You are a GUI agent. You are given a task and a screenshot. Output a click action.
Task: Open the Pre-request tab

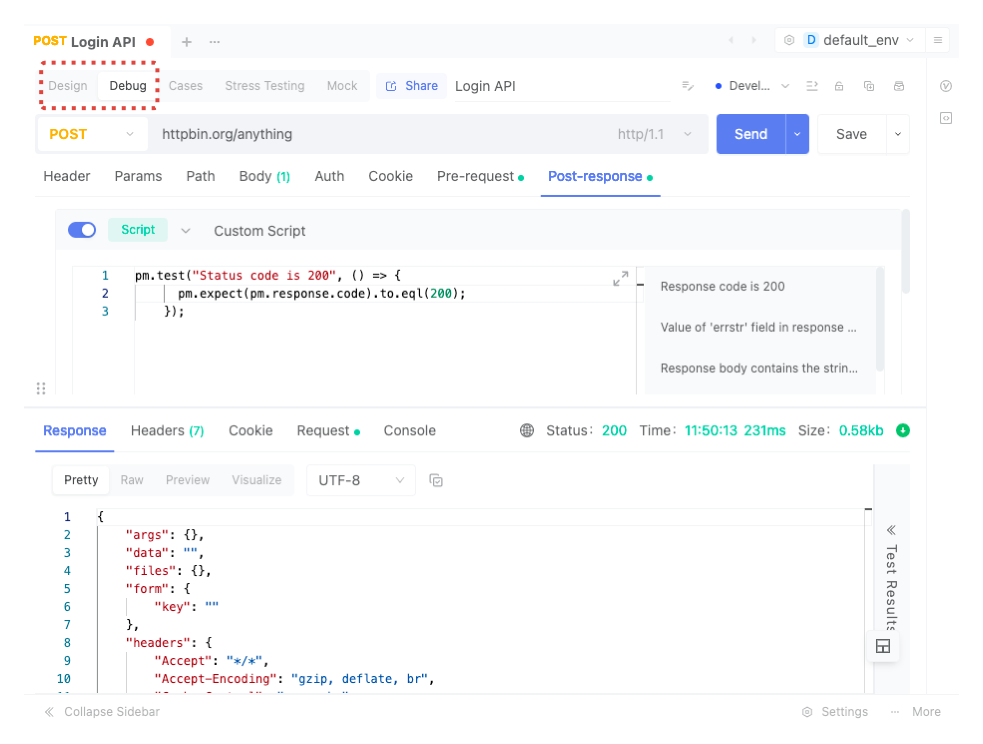[x=481, y=176]
